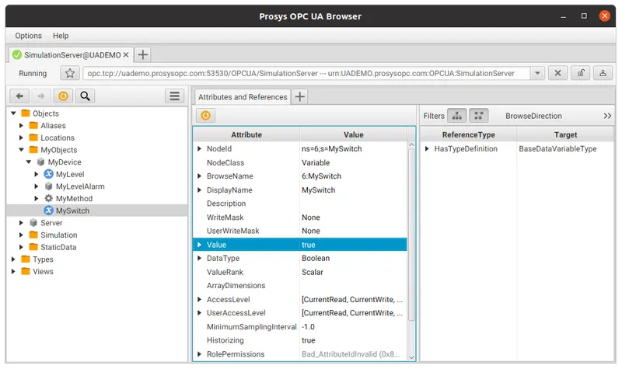Image resolution: width=622 pixels, height=369 pixels.
Task: Select the Historizing attribute row
Action: coord(300,340)
